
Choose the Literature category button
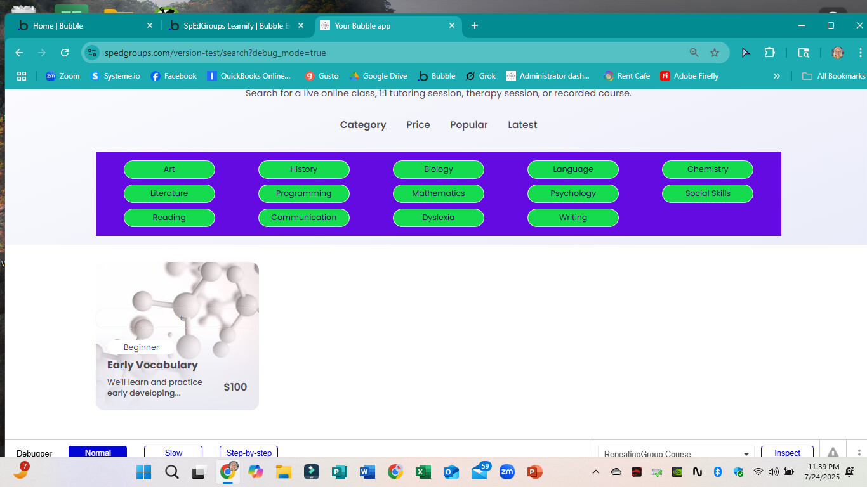point(169,193)
